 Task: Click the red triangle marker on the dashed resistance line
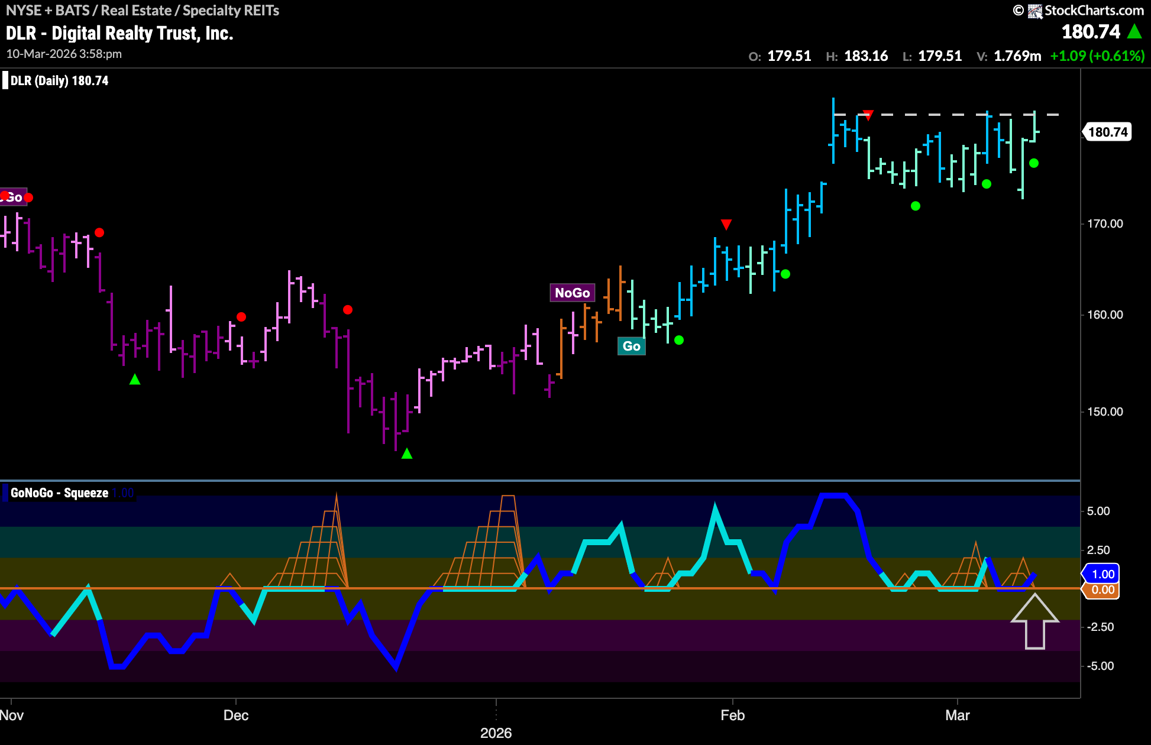(x=868, y=115)
